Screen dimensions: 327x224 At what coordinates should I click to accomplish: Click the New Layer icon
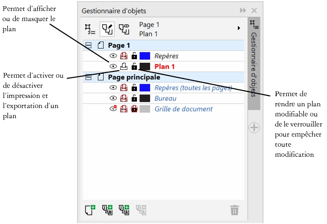pyautogui.click(x=90, y=210)
